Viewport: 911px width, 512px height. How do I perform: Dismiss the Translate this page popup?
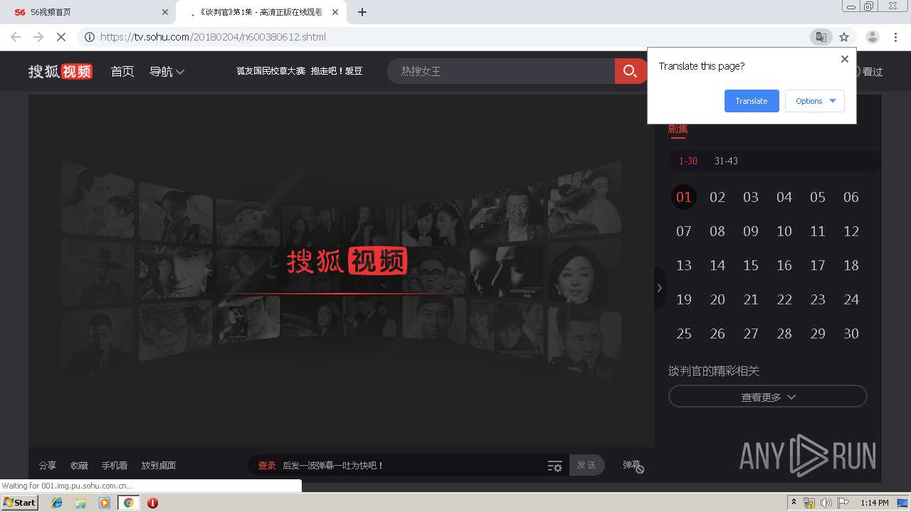[845, 59]
